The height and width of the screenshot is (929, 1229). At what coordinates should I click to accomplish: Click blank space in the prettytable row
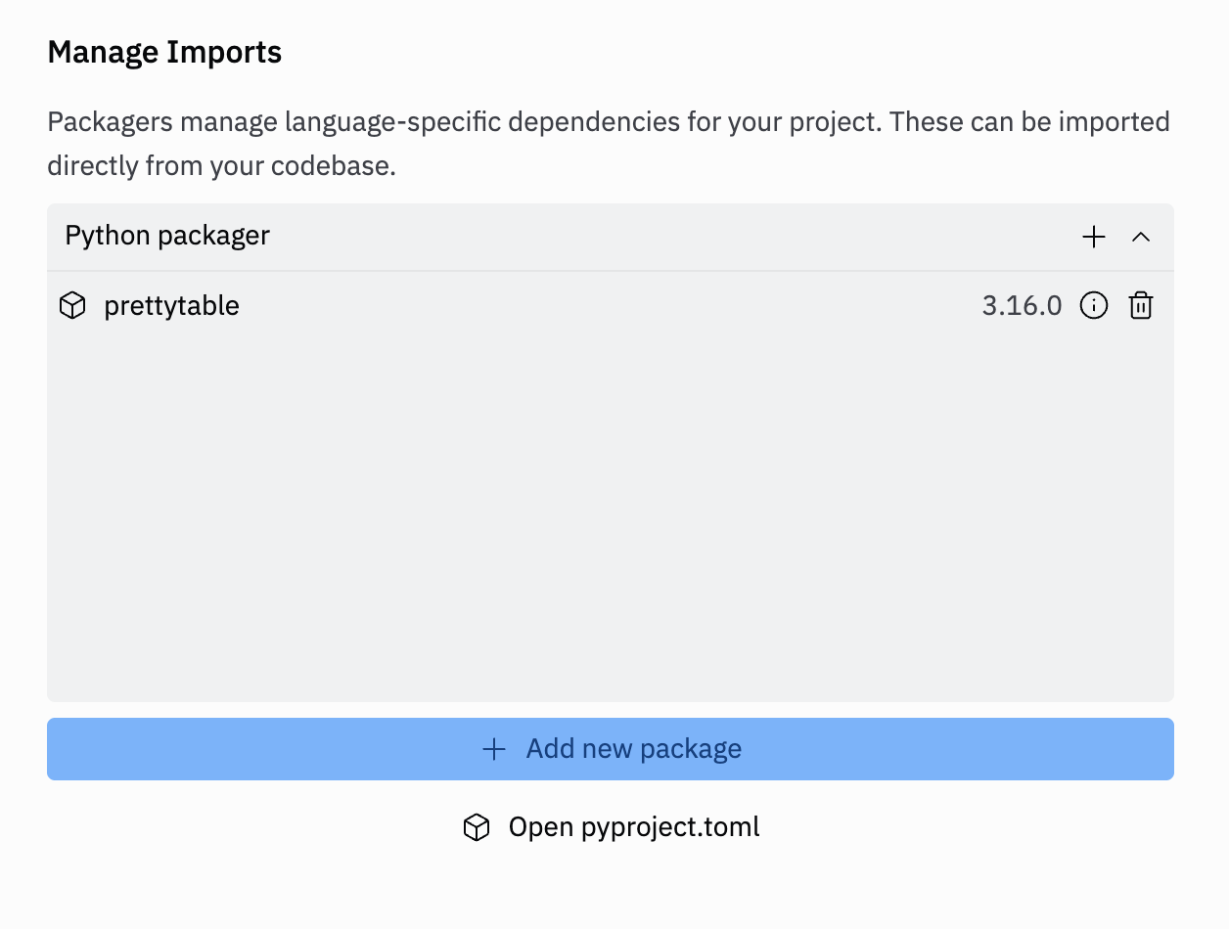[x=607, y=306]
